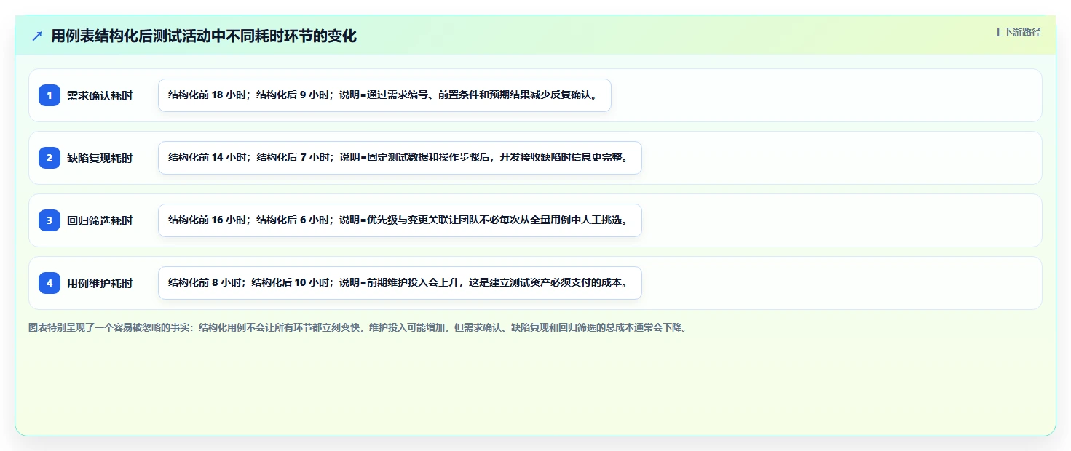This screenshot has width=1071, height=451.
Task: Click the 回归筛选耗时 label
Action: (100, 220)
